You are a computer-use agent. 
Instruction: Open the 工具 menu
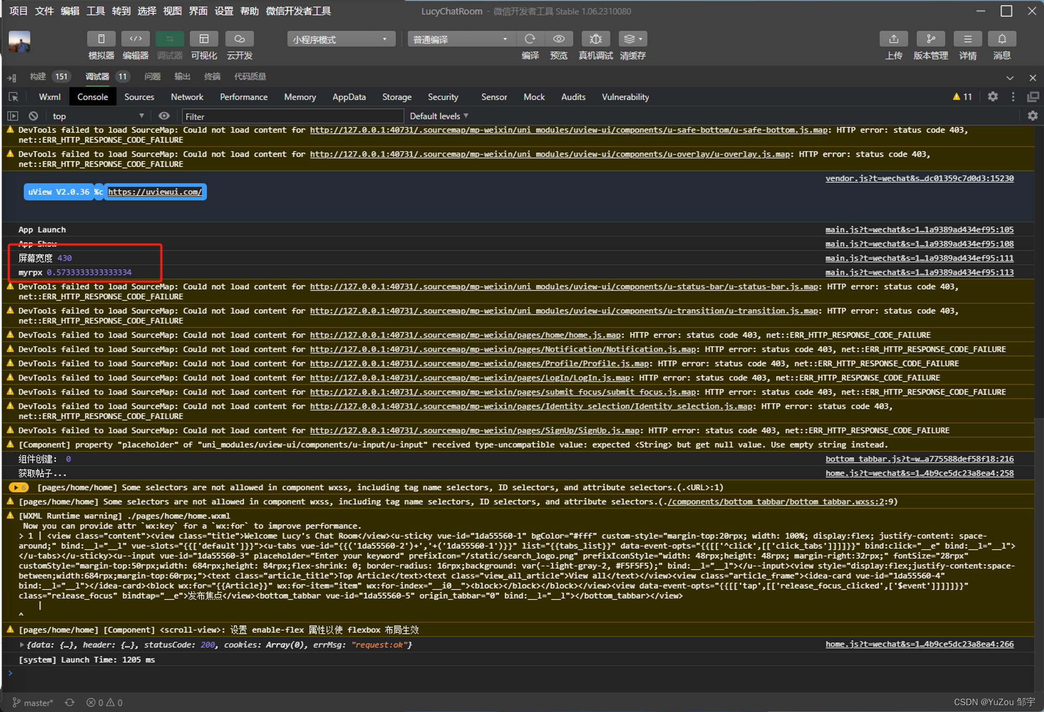click(96, 11)
